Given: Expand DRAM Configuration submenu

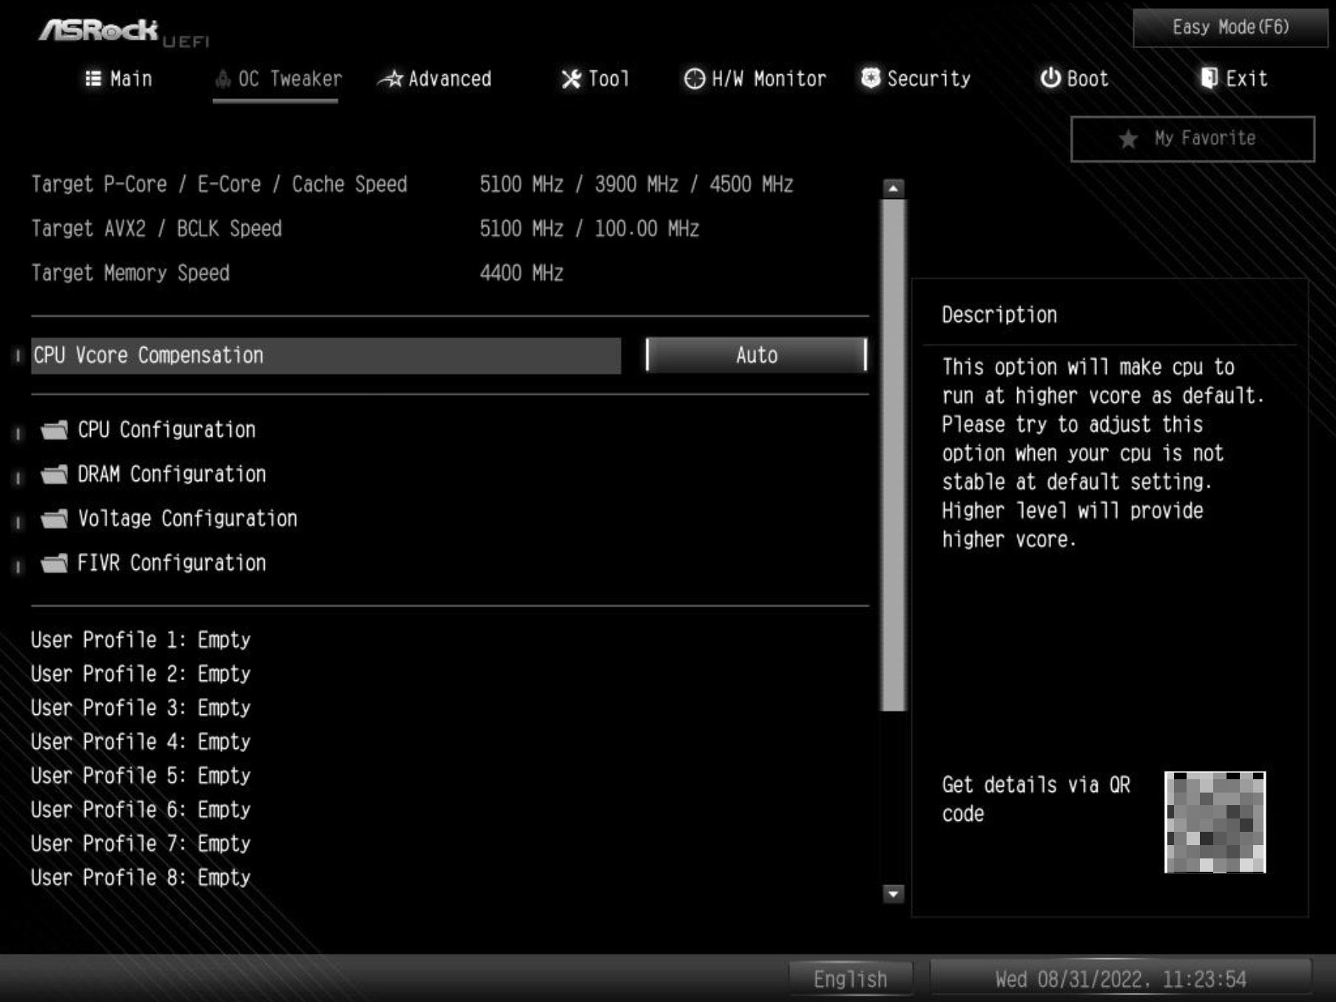Looking at the screenshot, I should (172, 474).
